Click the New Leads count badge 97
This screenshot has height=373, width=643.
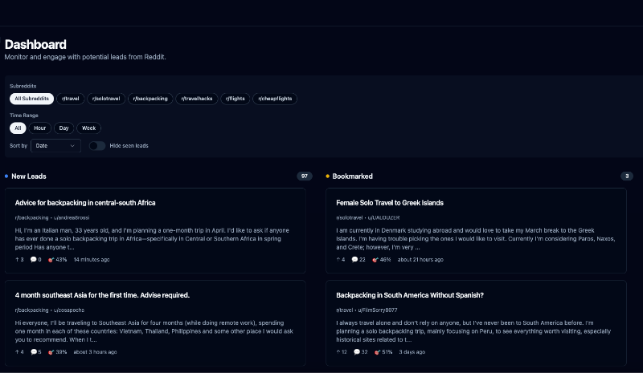305,176
